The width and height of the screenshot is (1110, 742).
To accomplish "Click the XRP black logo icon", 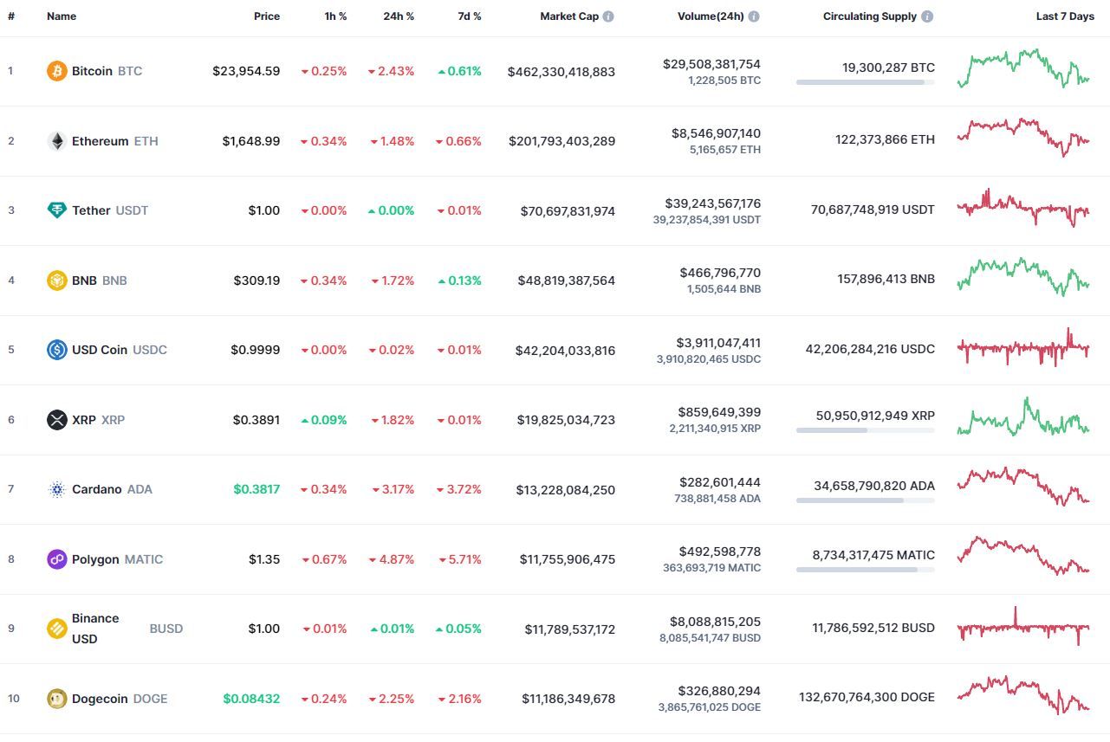I will (57, 420).
